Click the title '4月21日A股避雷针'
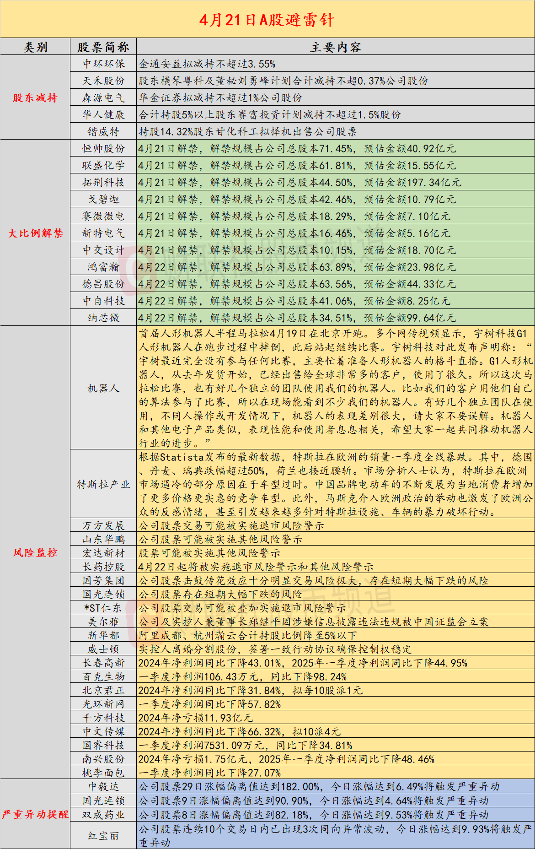Image resolution: width=535 pixels, height=849 pixels. point(267,20)
